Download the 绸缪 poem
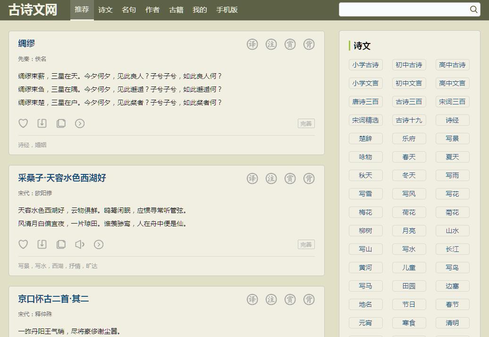 [x=42, y=123]
